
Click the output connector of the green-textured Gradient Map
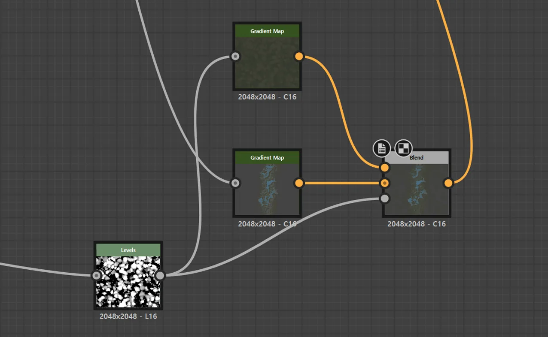click(299, 56)
